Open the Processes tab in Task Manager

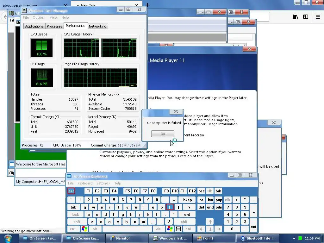pos(54,26)
